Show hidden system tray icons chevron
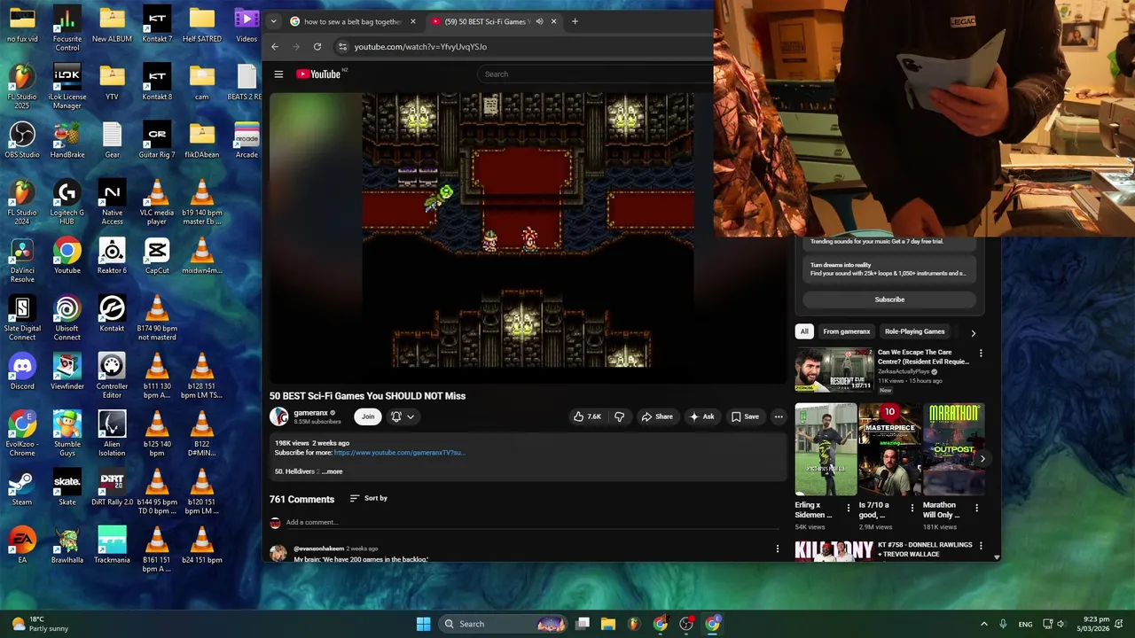Screen dimensions: 1135x638 [983, 624]
